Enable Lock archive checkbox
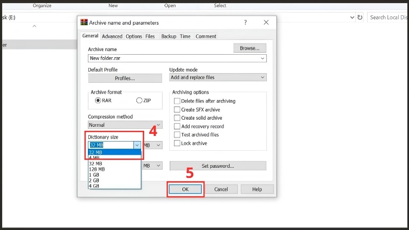 coord(177,143)
